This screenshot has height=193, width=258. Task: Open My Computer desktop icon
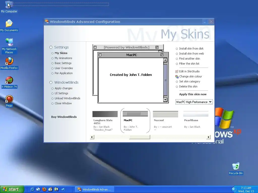[x=9, y=7]
